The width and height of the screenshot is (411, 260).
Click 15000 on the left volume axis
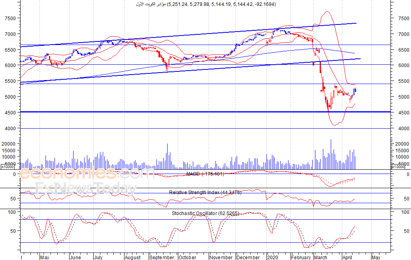pos(9,150)
